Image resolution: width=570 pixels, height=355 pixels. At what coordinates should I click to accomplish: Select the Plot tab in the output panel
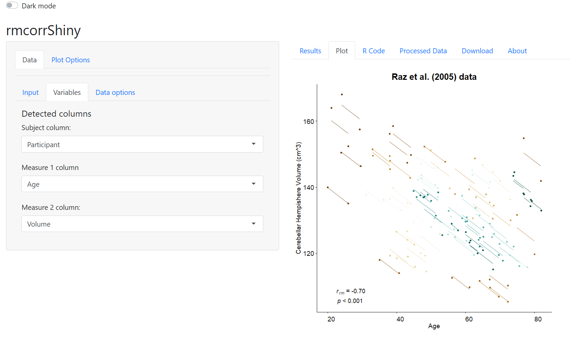[342, 51]
